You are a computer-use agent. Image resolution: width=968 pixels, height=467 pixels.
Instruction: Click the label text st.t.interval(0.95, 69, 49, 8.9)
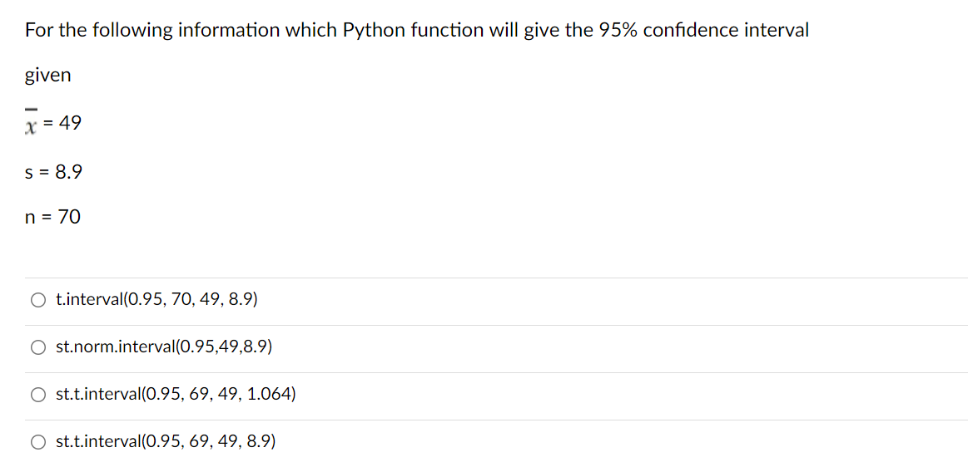(166, 441)
